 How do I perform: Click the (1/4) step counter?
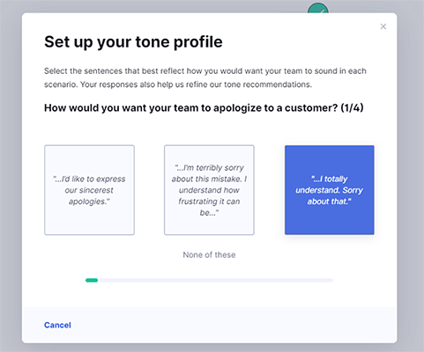click(352, 107)
